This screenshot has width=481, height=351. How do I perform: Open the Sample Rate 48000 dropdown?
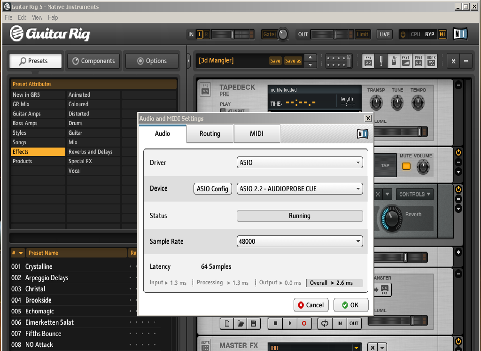300,241
